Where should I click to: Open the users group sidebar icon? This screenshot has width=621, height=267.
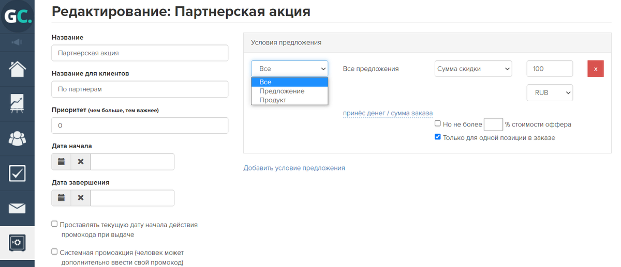(17, 138)
